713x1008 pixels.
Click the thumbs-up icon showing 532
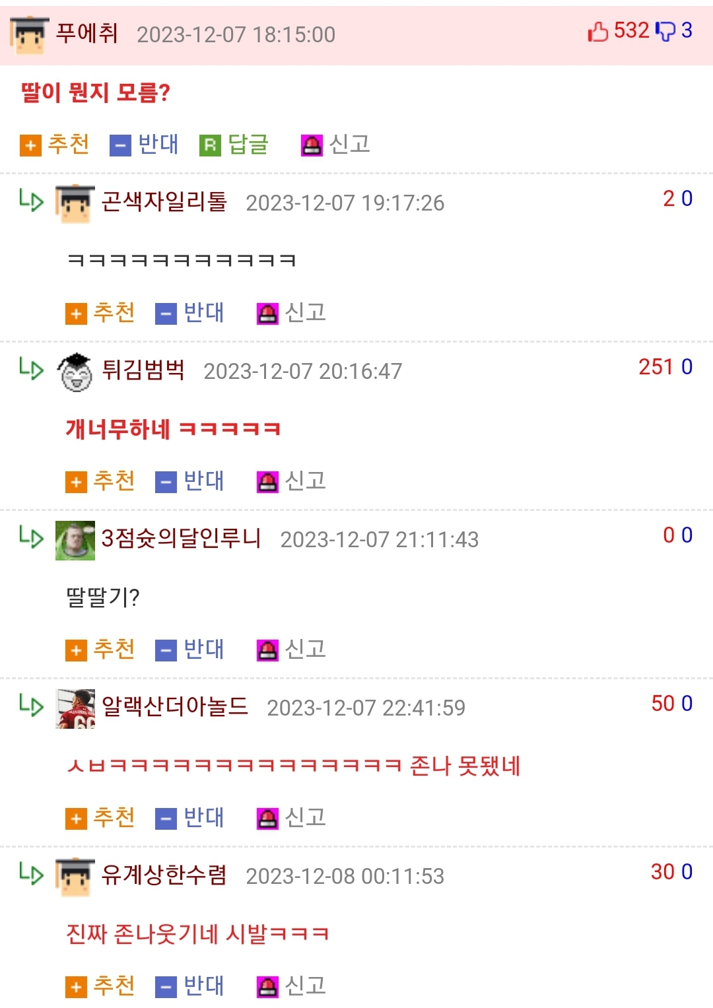(x=597, y=31)
